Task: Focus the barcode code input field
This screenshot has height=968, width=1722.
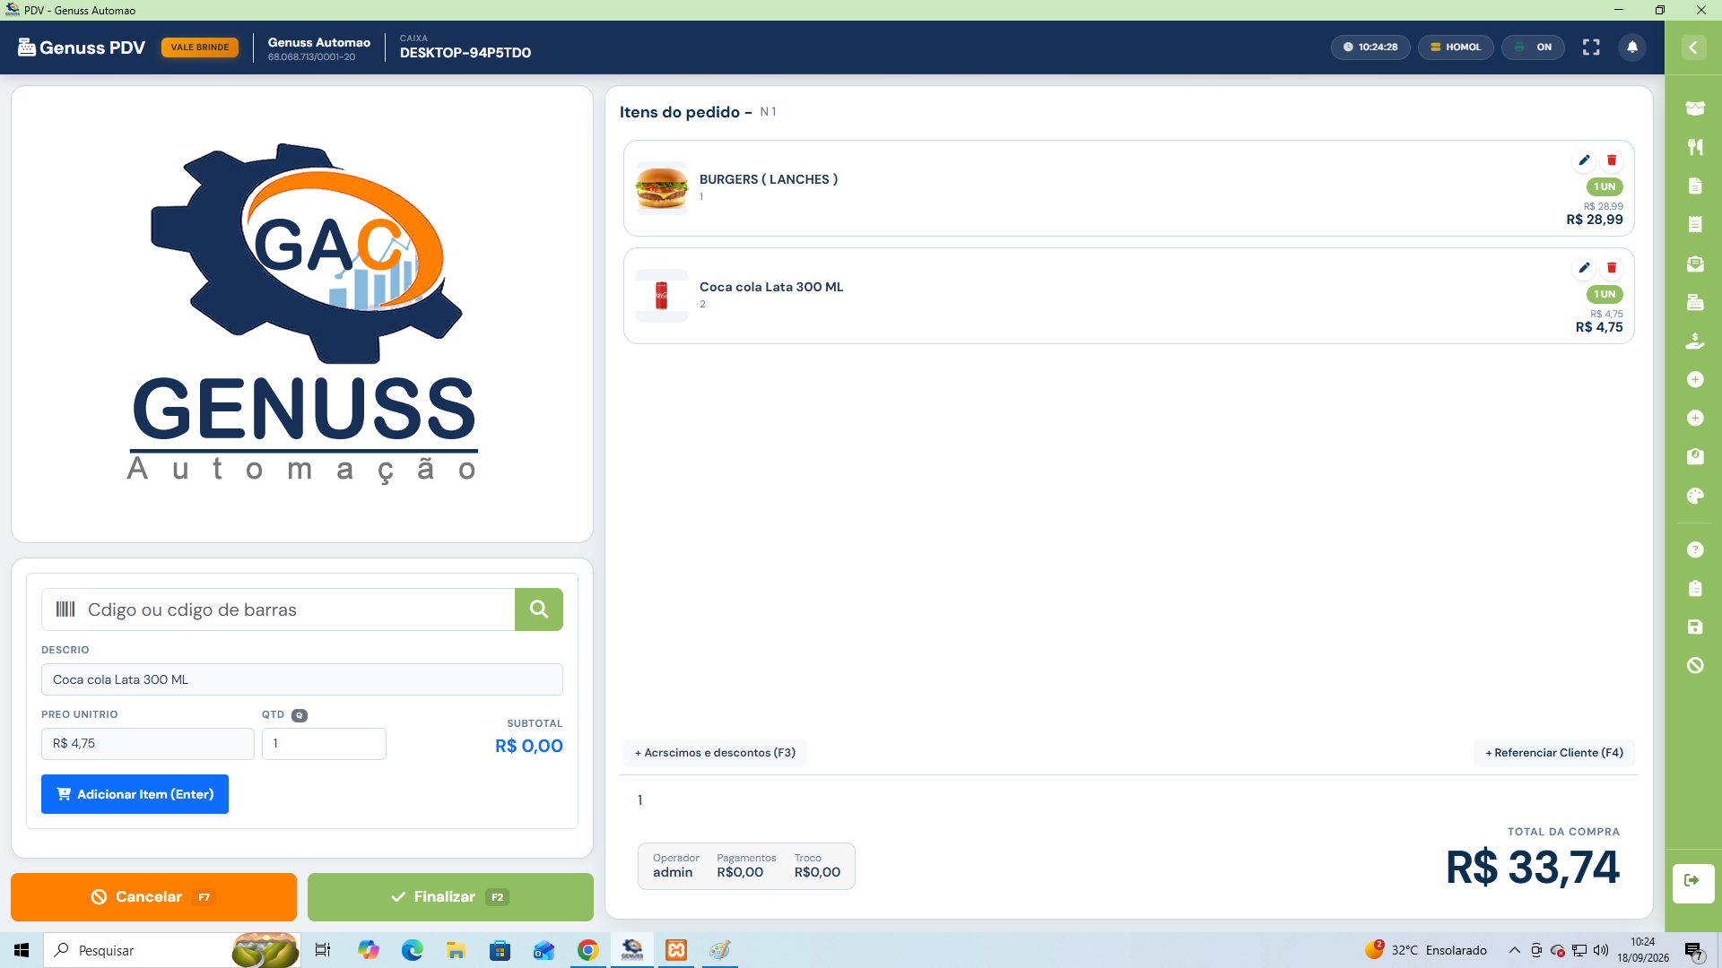Action: coord(278,609)
